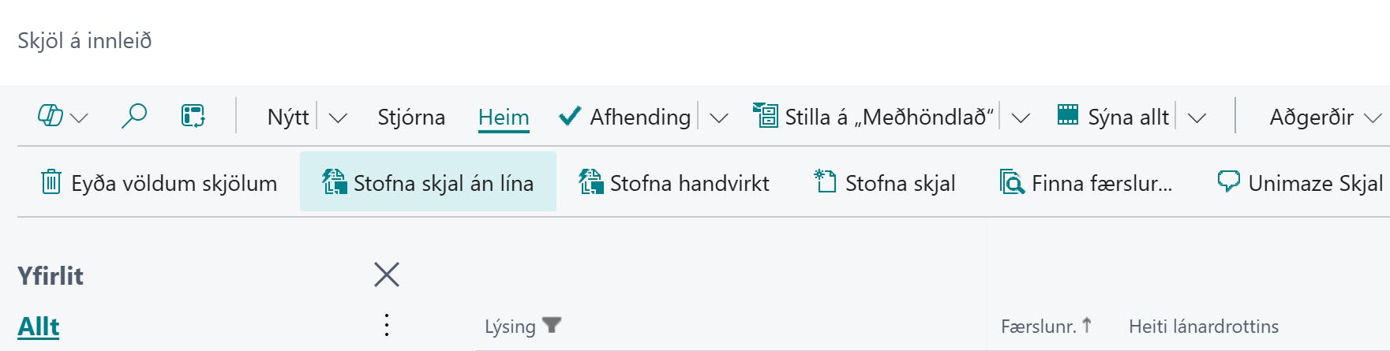
Task: Click the Copilot icon in the toolbar
Action: pos(51,116)
